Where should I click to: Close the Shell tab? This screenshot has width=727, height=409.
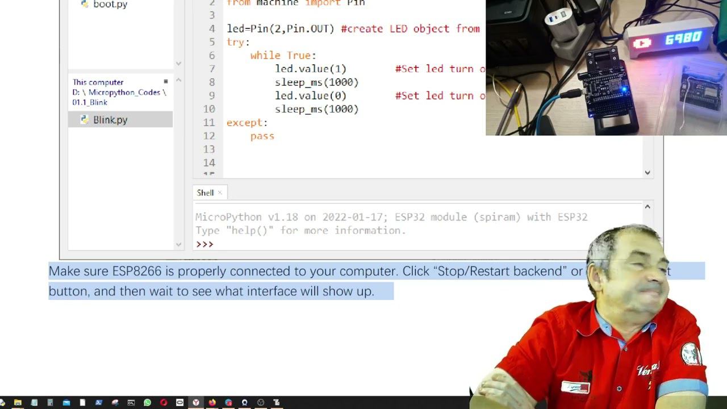point(220,193)
